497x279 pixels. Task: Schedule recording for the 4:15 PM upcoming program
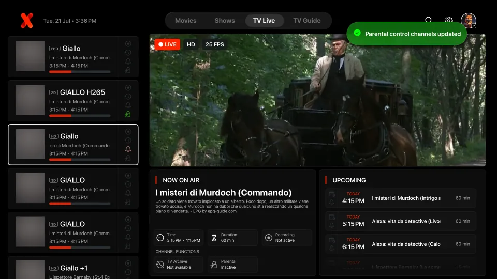tap(332, 194)
